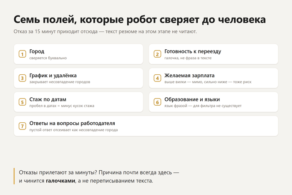
Task: Click the subtitle about Отказ за 15 минут
Action: [105, 31]
